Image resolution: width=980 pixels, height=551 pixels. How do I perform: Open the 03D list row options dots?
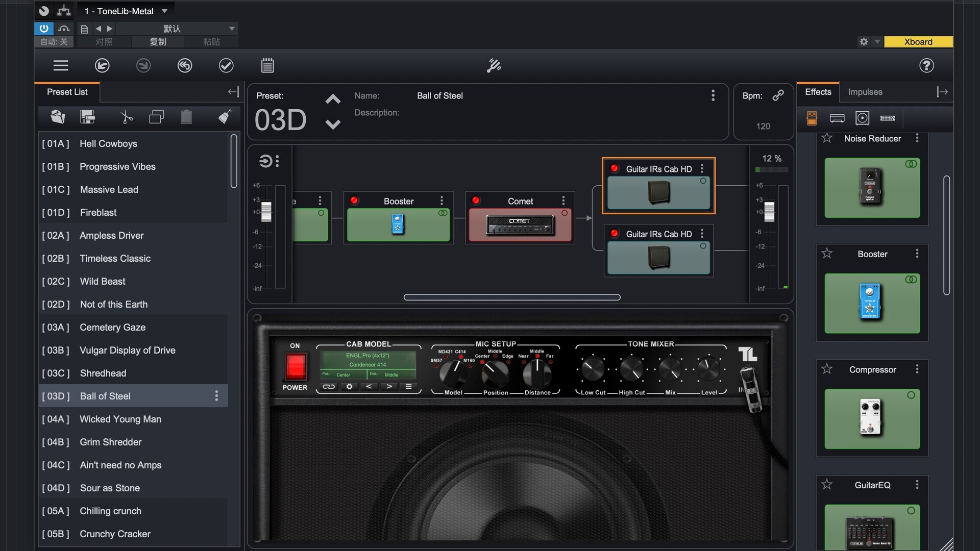coord(216,396)
